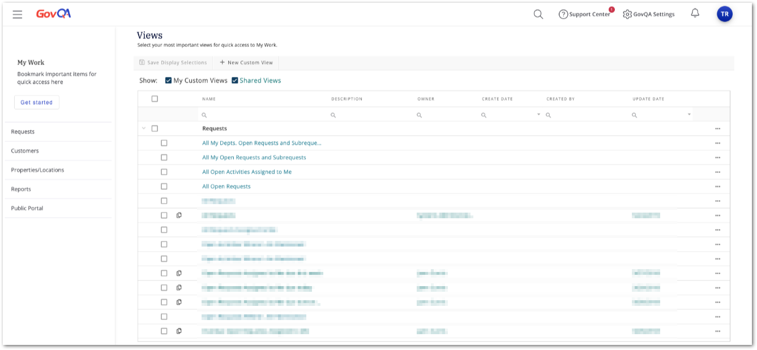Click the New Custom View button
757x350 pixels.
pos(246,62)
